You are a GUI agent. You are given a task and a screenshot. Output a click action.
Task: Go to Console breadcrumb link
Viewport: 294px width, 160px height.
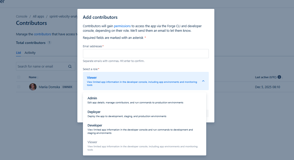22,17
